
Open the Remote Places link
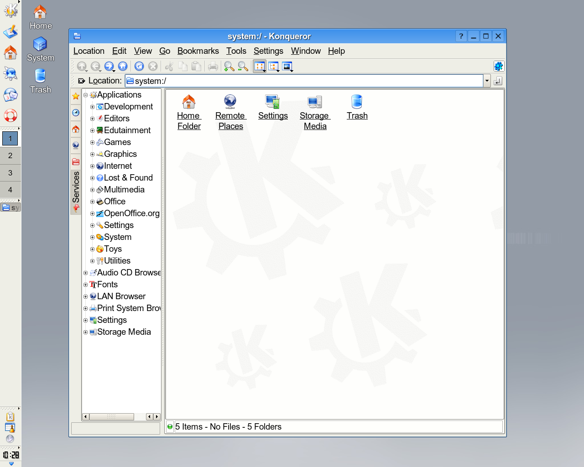coord(231,113)
